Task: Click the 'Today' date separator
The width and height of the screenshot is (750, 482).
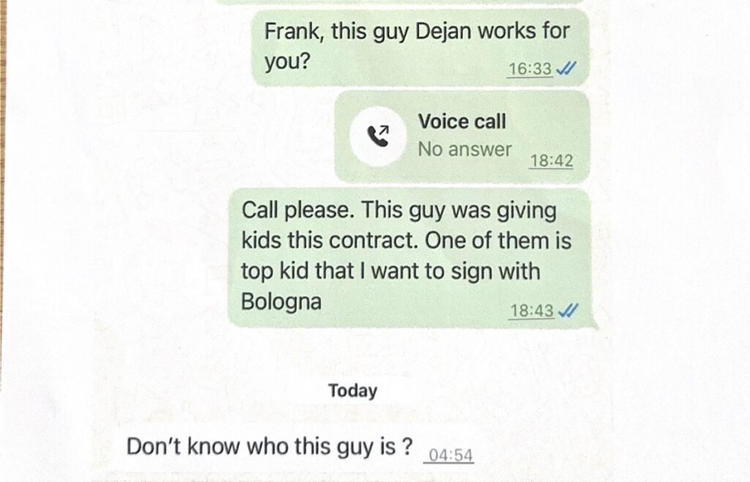Action: [x=352, y=390]
